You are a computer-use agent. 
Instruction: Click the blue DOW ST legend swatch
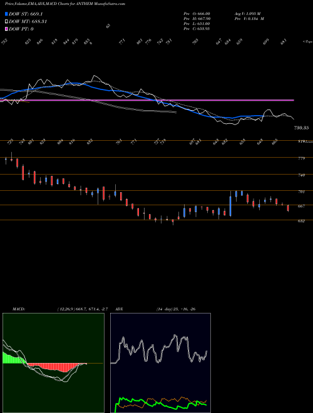click(x=6, y=14)
